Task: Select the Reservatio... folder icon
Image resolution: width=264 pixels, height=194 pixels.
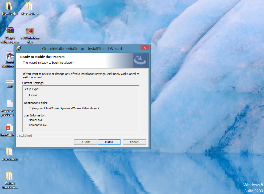Action: click(30, 9)
